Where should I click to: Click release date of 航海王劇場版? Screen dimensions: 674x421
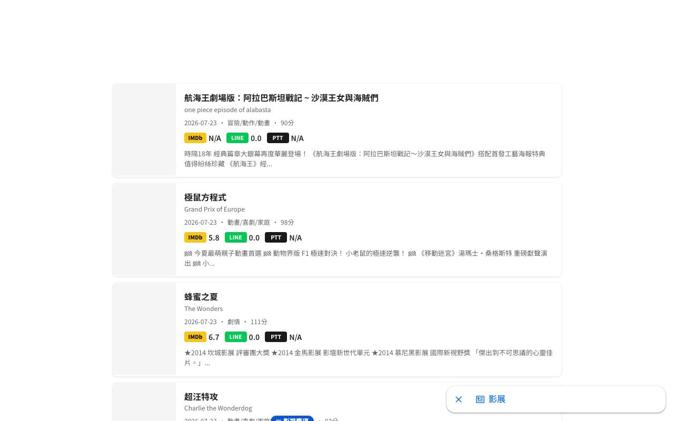tap(201, 123)
